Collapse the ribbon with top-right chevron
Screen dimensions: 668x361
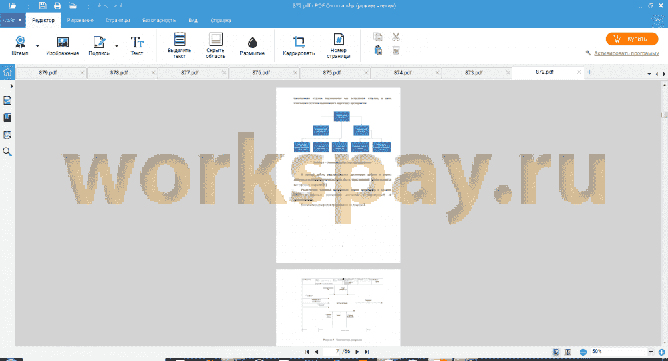(658, 20)
